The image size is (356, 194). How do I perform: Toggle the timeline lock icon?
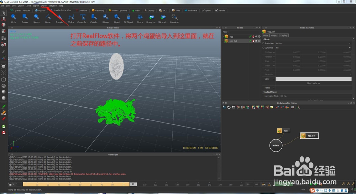click(10, 184)
